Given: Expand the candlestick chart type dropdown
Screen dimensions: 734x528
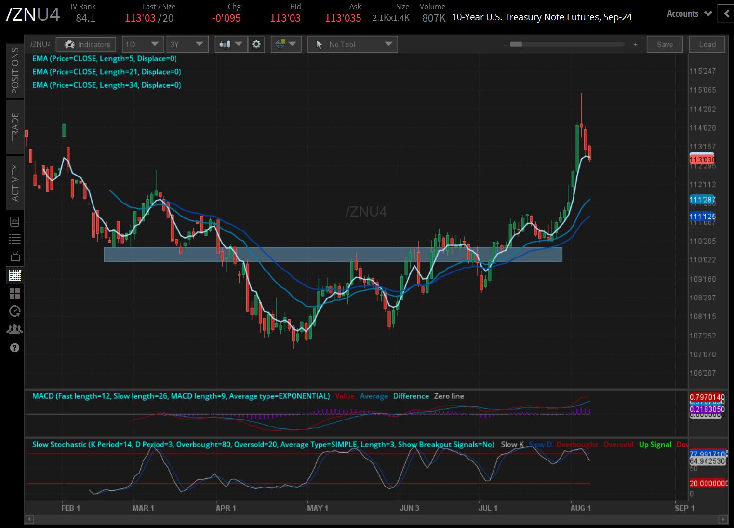Looking at the screenshot, I should pyautogui.click(x=231, y=44).
